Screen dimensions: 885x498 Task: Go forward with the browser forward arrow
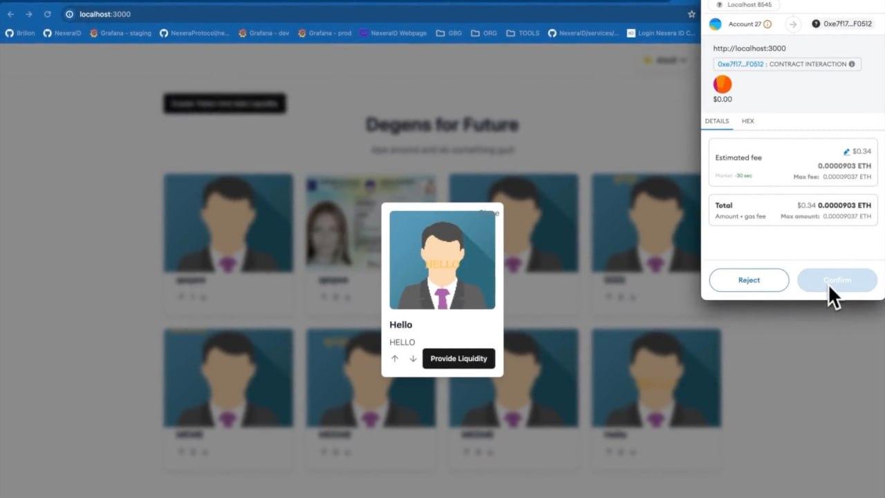(x=29, y=14)
